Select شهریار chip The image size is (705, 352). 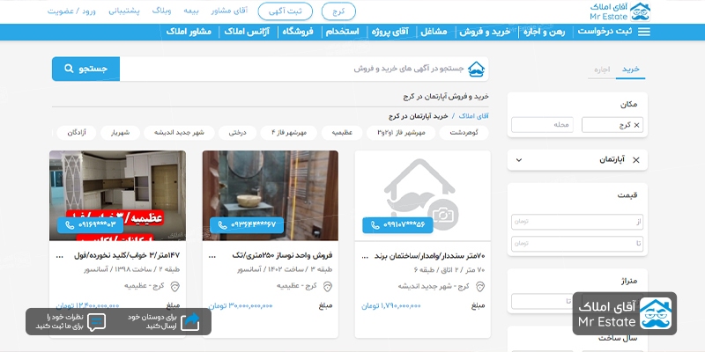click(121, 133)
